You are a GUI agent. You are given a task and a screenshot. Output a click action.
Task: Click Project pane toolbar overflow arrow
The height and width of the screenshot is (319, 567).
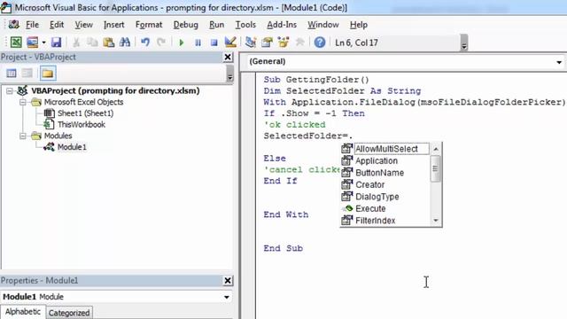(229, 74)
